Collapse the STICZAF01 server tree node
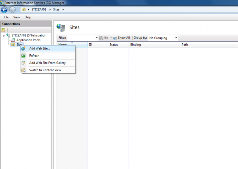Image resolution: width=238 pixels, height=169 pixels. coord(4,36)
